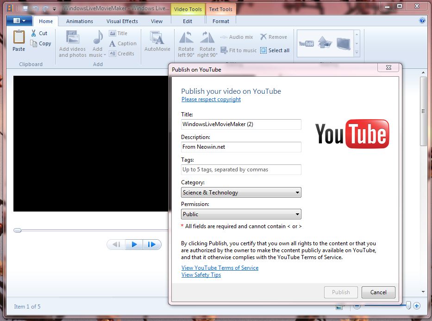Click the storyboard vertical scrollbar thumb
The image size is (432, 321).
tap(423, 111)
